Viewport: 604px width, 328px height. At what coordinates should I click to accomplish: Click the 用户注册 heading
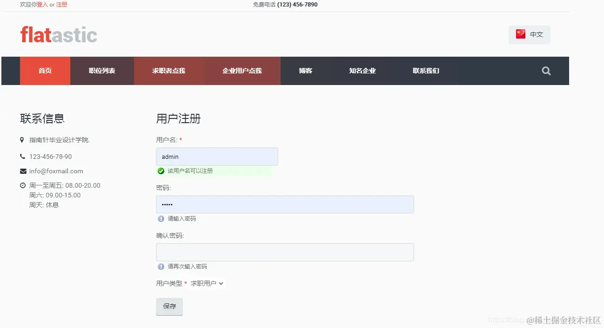[x=178, y=118]
